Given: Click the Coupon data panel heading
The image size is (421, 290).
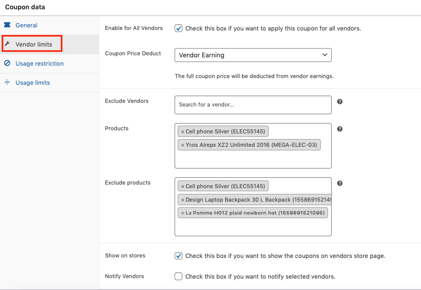Looking at the screenshot, I should [x=25, y=7].
